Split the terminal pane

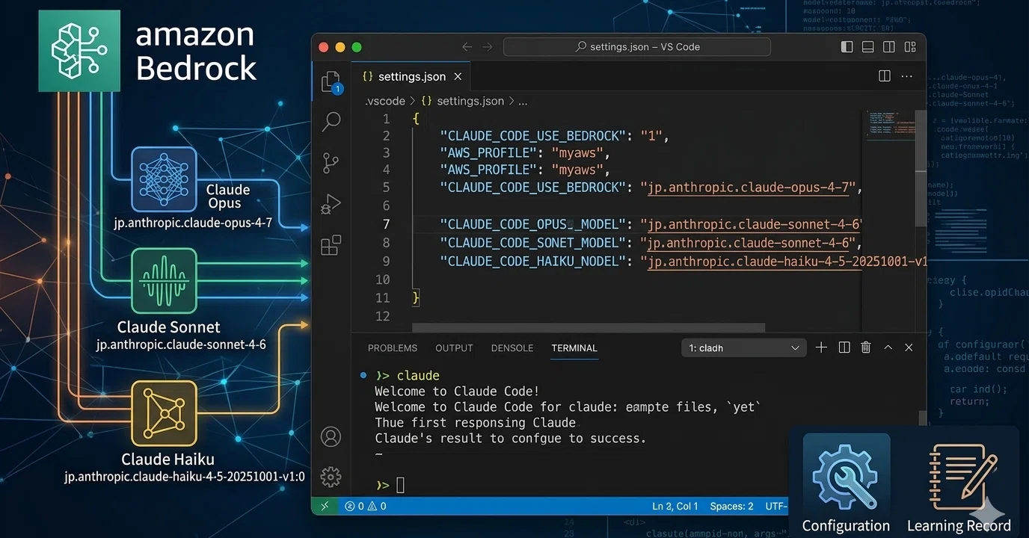tap(844, 347)
